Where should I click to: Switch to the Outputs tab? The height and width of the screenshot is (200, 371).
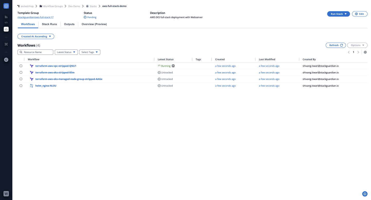pos(69,24)
